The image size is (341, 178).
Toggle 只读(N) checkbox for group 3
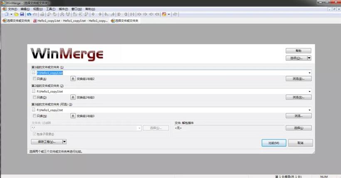[x=35, y=116]
